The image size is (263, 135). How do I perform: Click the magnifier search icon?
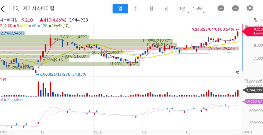(x=16, y=8)
